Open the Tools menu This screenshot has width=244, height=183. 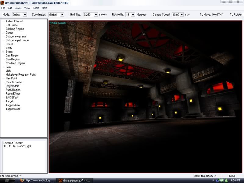[36, 8]
